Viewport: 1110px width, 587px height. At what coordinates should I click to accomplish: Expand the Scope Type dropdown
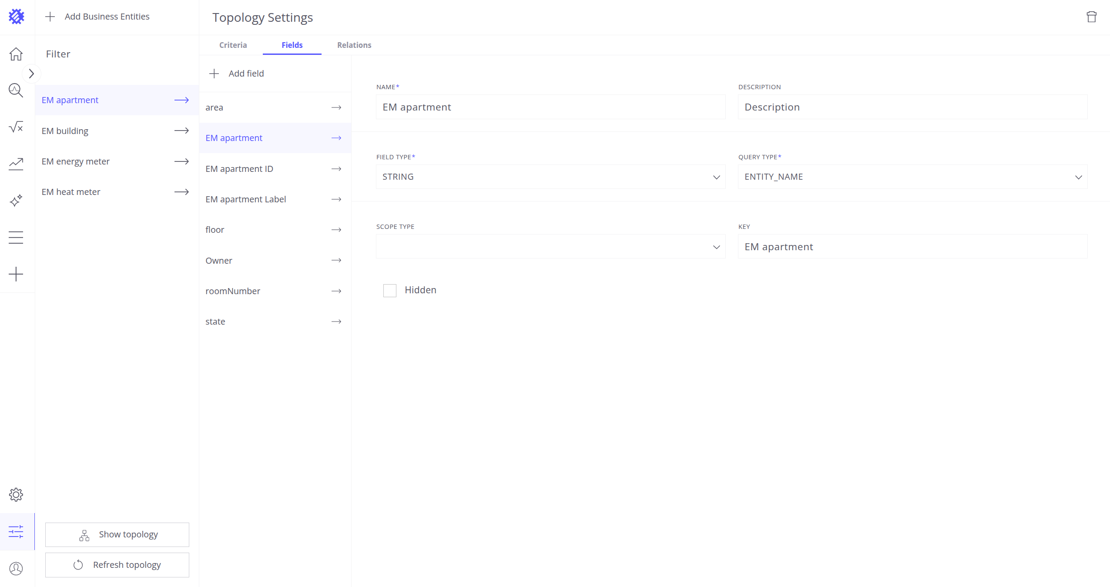click(550, 247)
